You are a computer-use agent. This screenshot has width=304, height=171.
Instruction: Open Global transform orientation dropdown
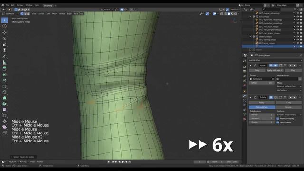tap(107, 9)
